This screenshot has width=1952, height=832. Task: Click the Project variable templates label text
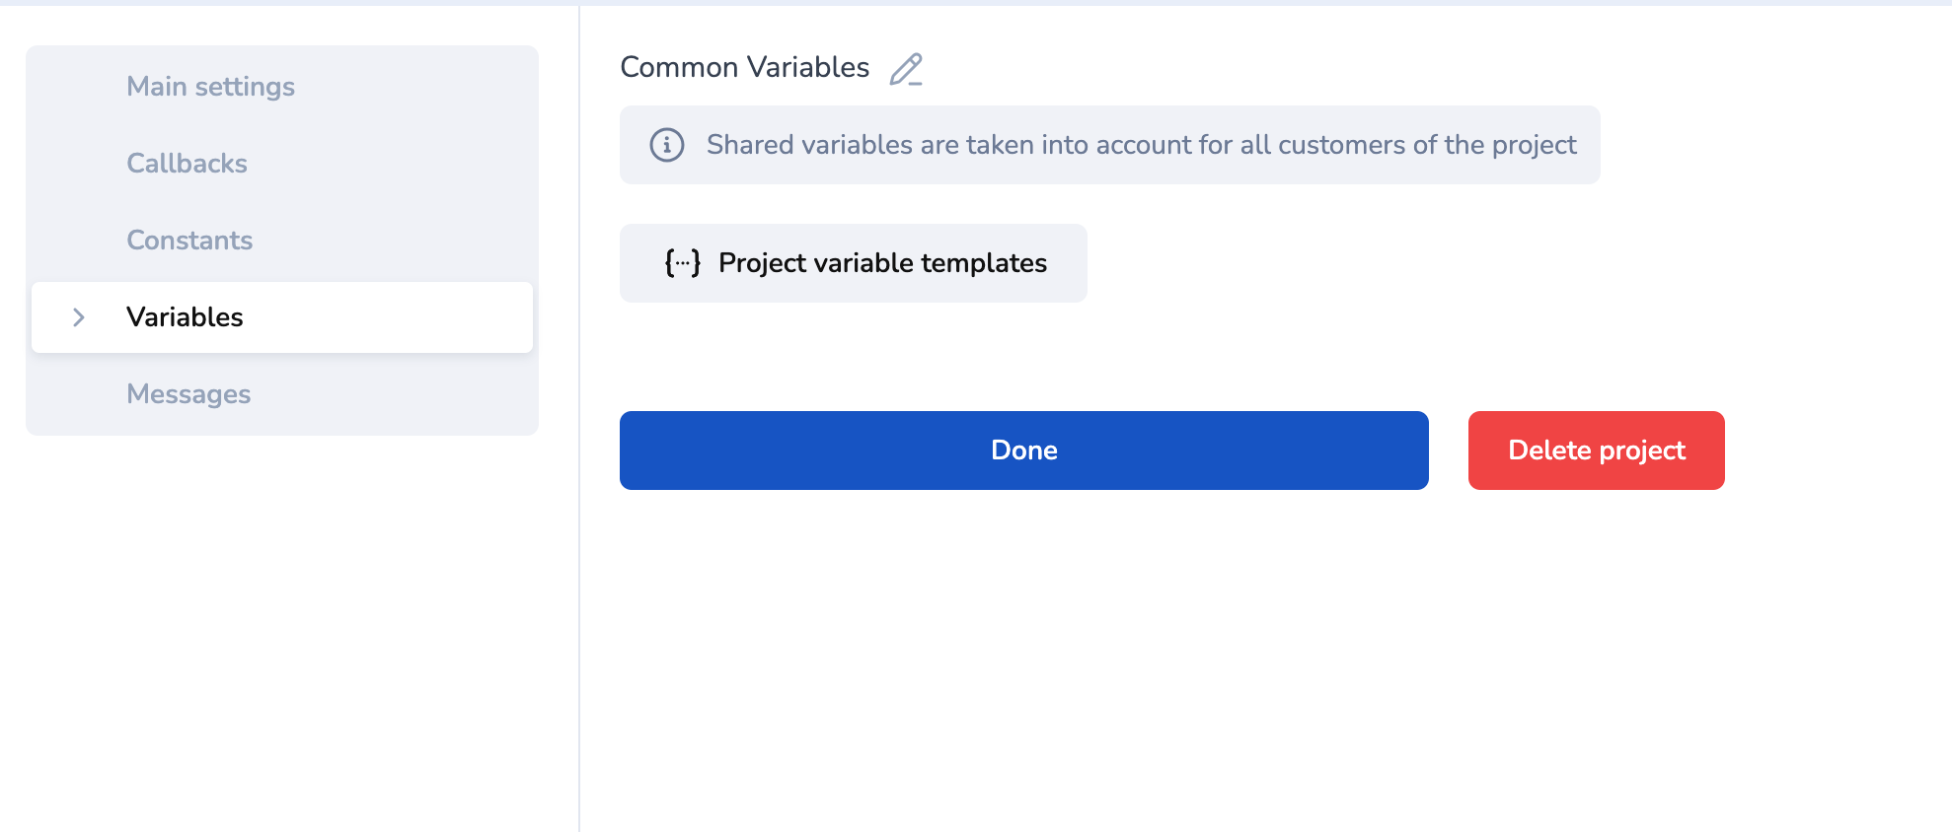[x=882, y=263]
